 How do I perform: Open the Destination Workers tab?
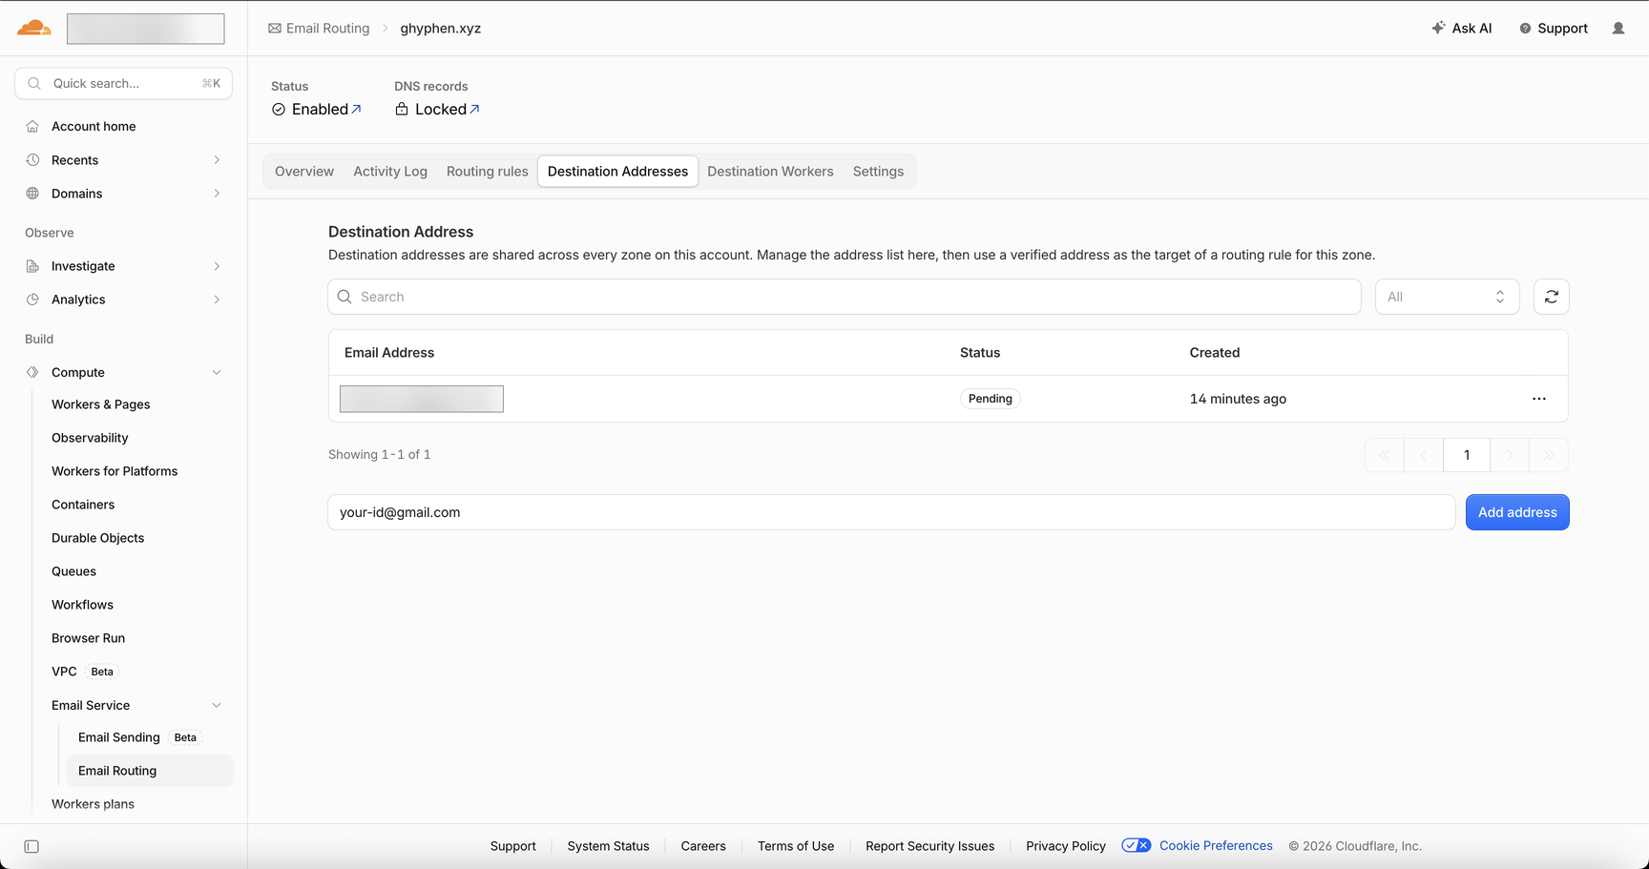[x=770, y=172]
